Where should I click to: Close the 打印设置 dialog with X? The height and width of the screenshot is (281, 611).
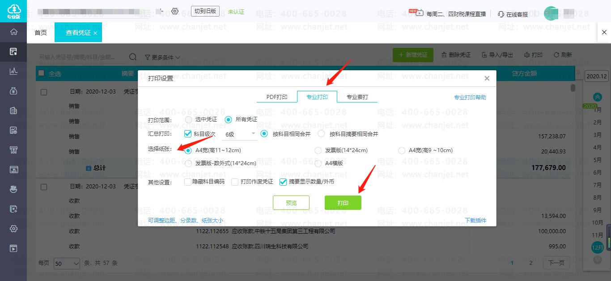pyautogui.click(x=487, y=78)
